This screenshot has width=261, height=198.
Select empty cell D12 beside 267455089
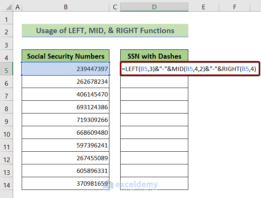[154, 158]
